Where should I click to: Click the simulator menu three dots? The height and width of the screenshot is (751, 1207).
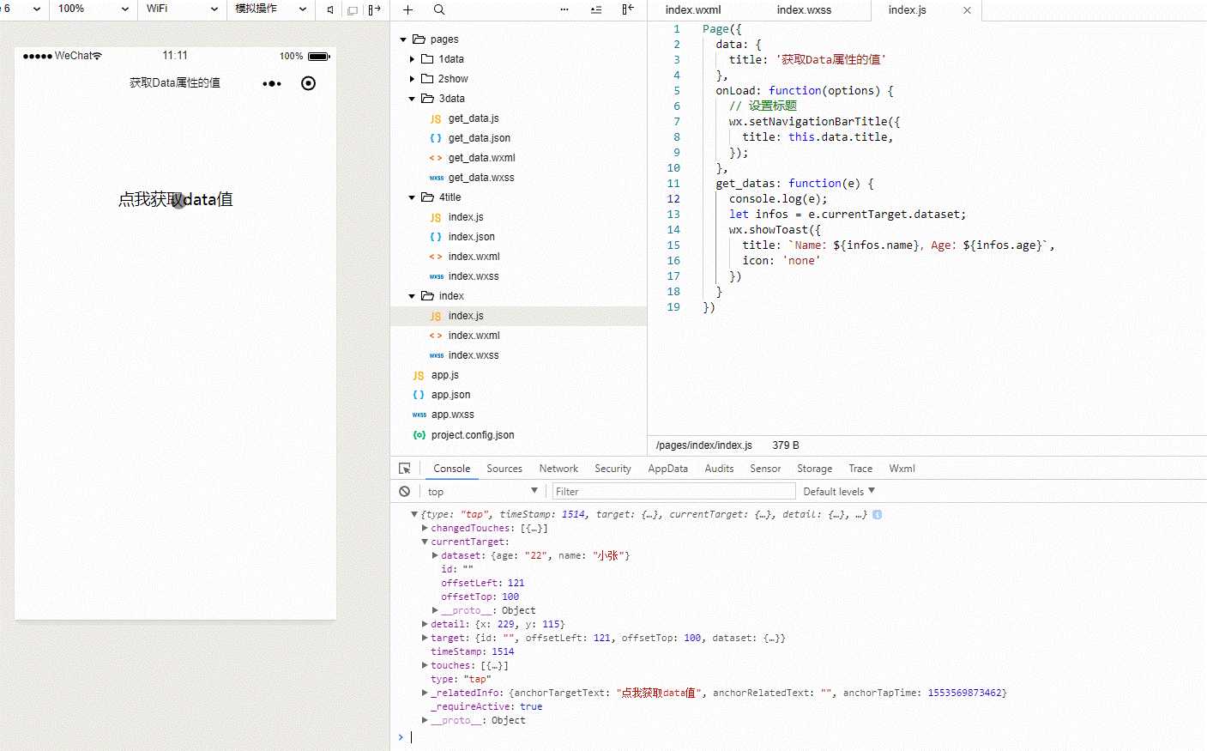(x=272, y=83)
